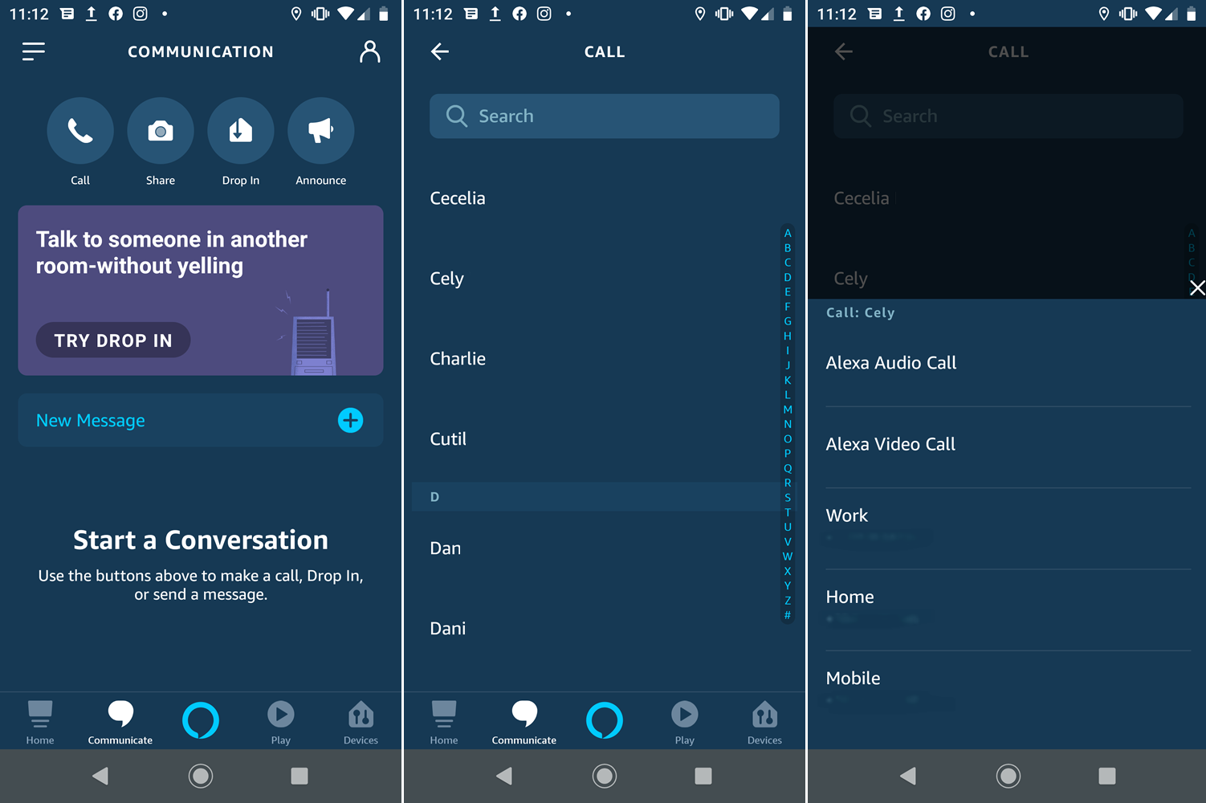The width and height of the screenshot is (1206, 803).
Task: Open Communicate tab in middle screen
Action: coord(524,722)
